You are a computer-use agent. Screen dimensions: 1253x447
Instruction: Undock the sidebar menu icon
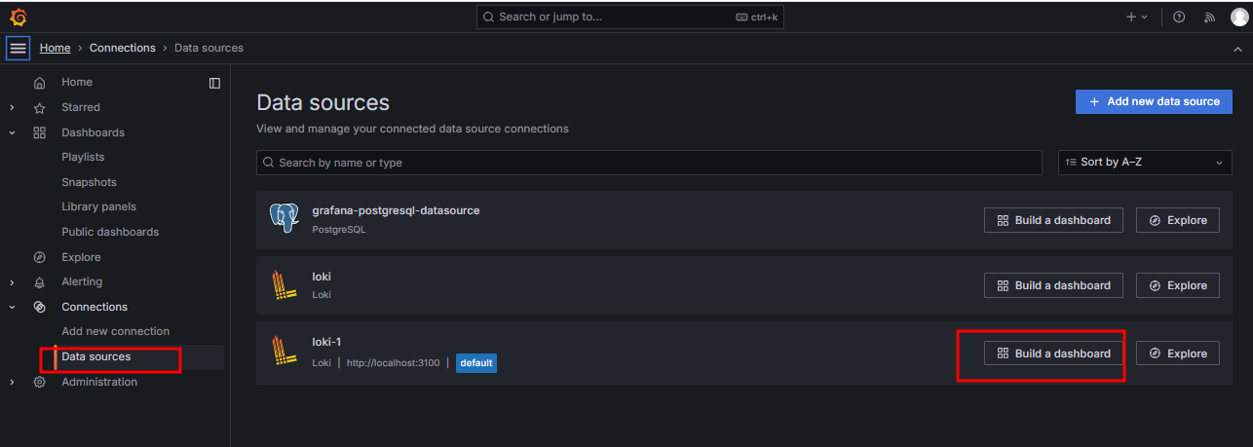tap(214, 83)
